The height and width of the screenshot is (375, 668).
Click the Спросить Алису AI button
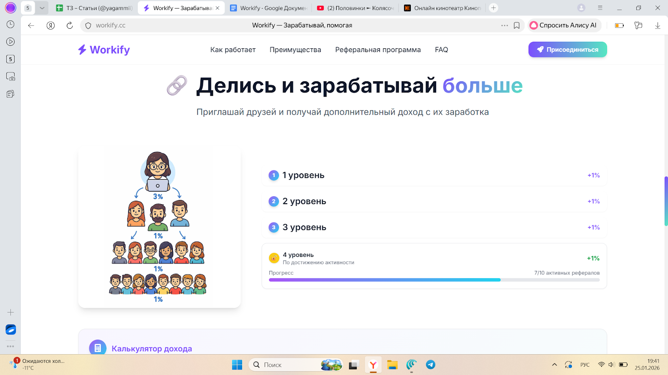(564, 25)
